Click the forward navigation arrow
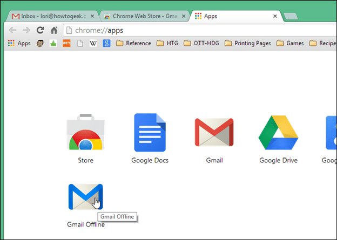The width and height of the screenshot is (337, 240). [x=26, y=30]
